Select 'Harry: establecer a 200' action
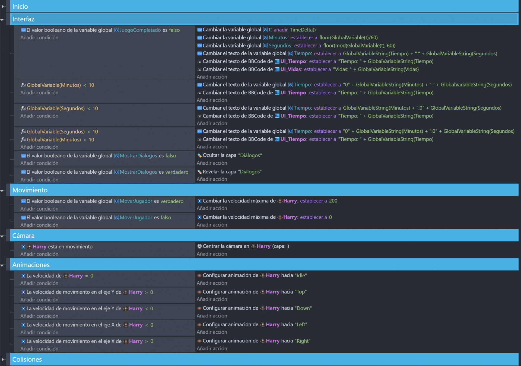521x366 pixels. coord(267,201)
